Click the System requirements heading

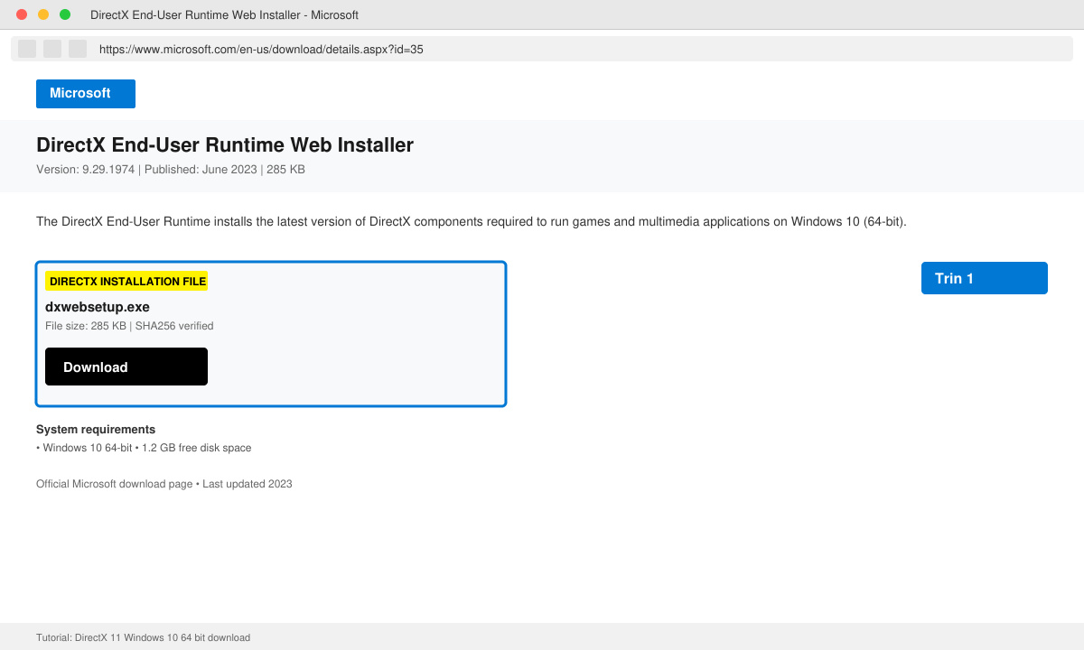click(96, 430)
